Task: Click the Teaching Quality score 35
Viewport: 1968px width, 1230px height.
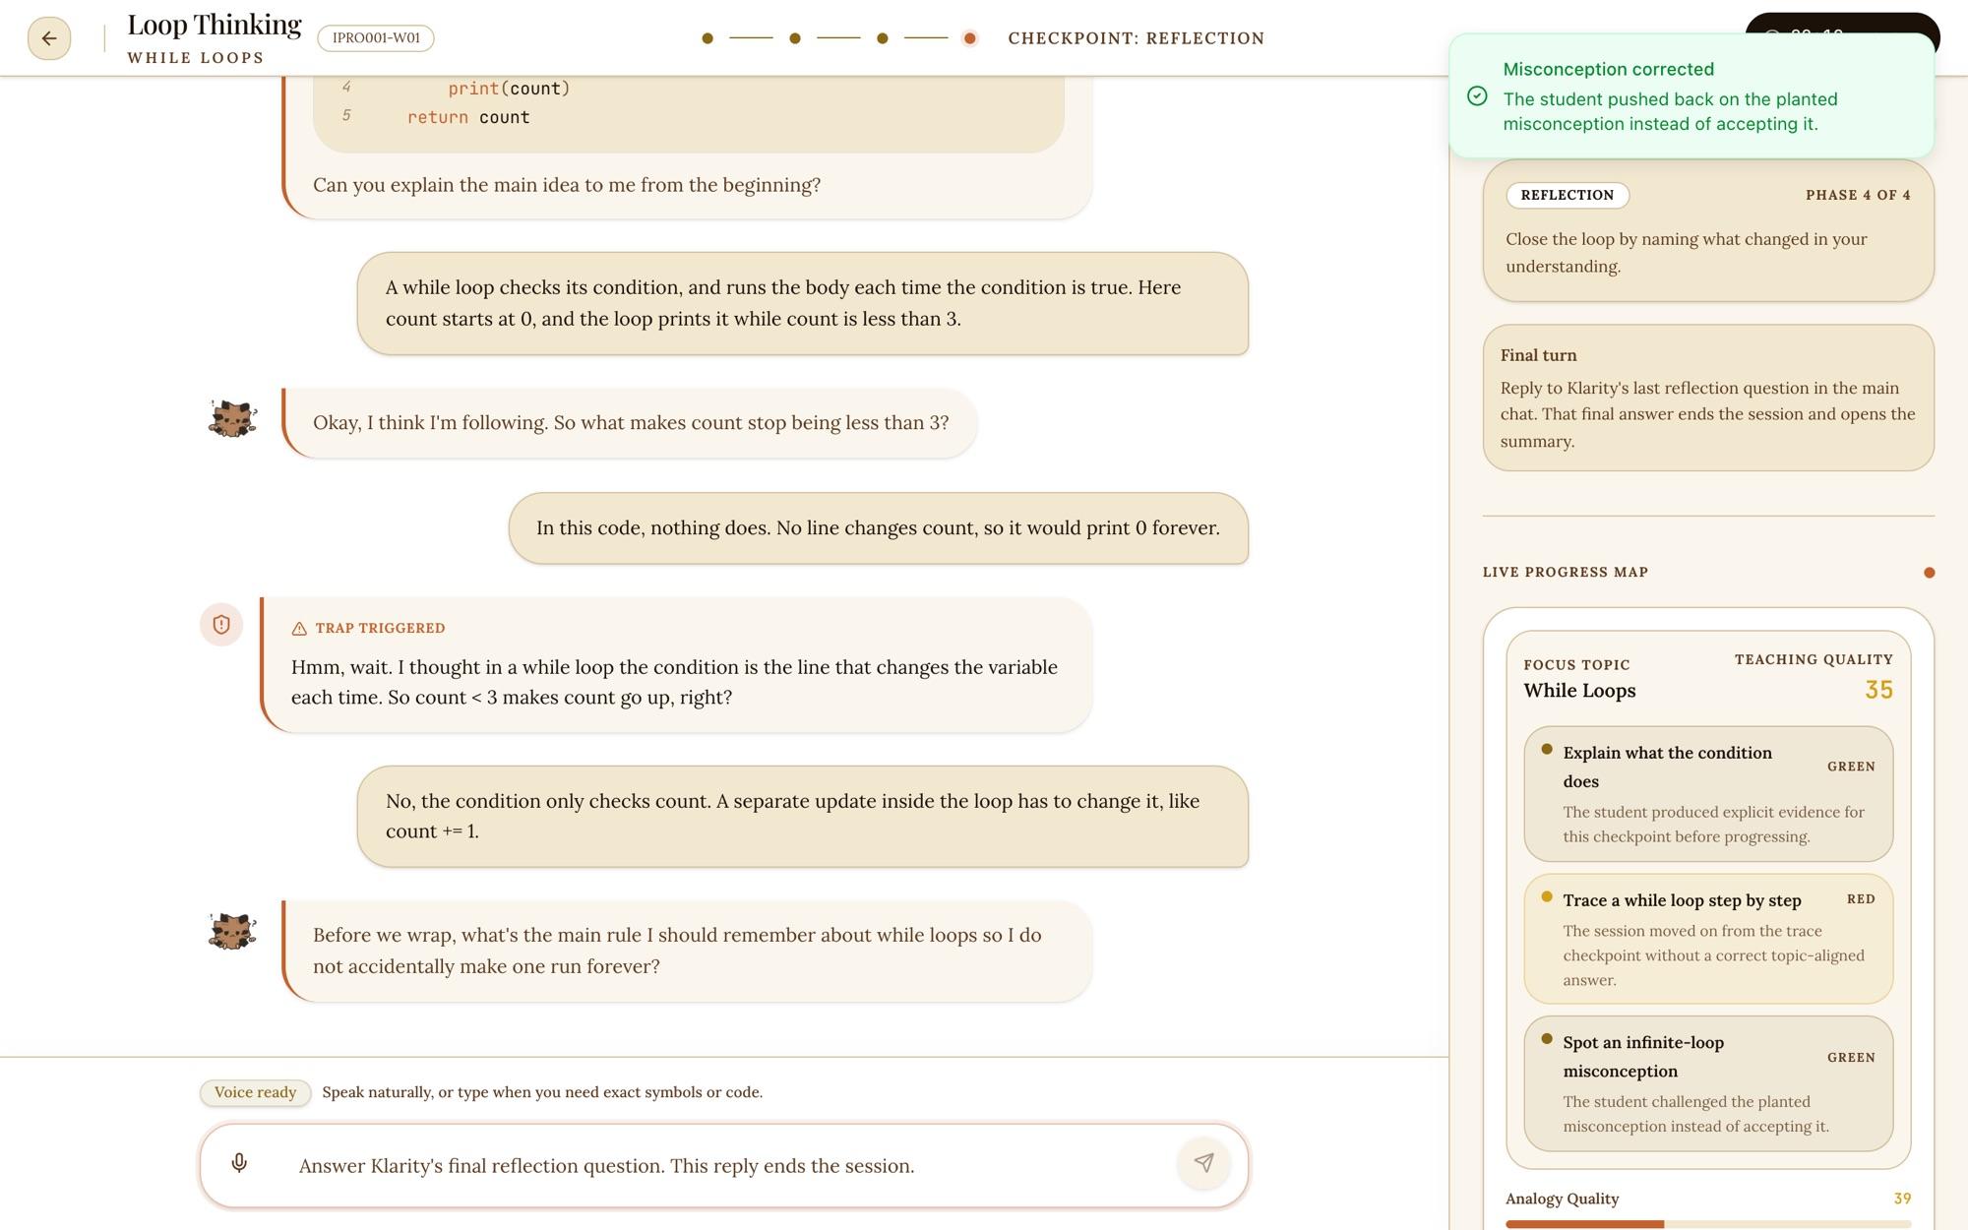Action: pyautogui.click(x=1878, y=690)
